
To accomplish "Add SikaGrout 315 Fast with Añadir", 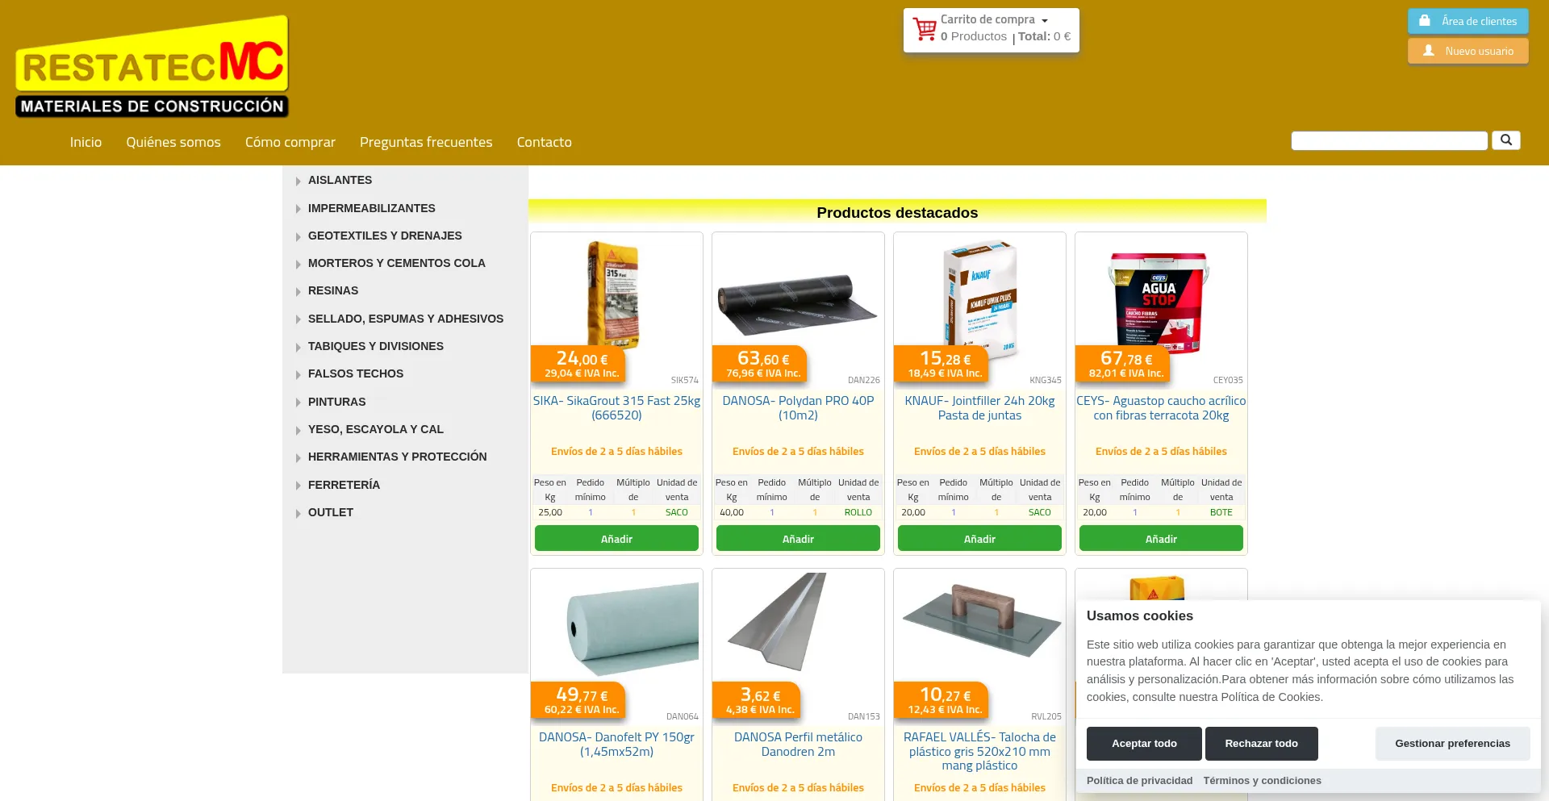I will [616, 539].
